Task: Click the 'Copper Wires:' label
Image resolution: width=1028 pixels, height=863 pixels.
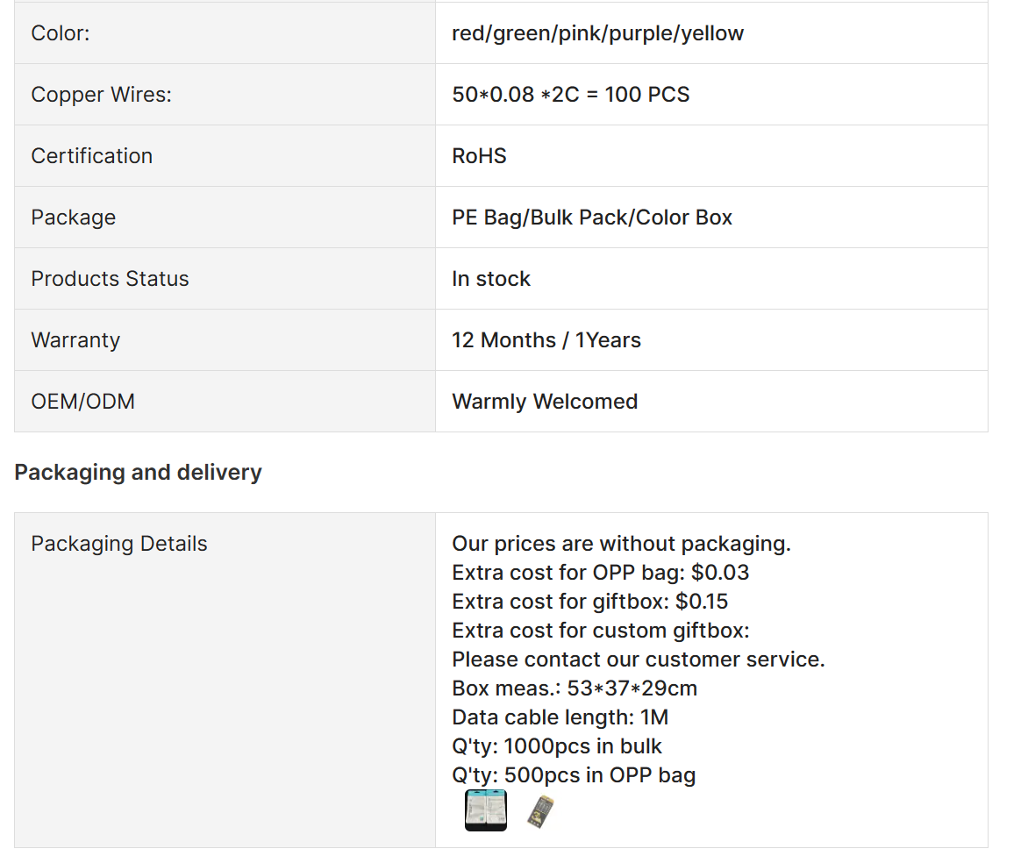Action: coord(101,95)
